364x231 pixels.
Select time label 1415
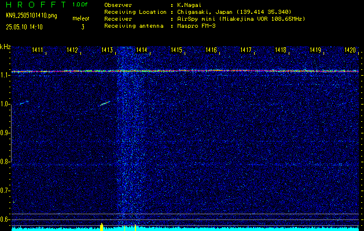point(177,50)
